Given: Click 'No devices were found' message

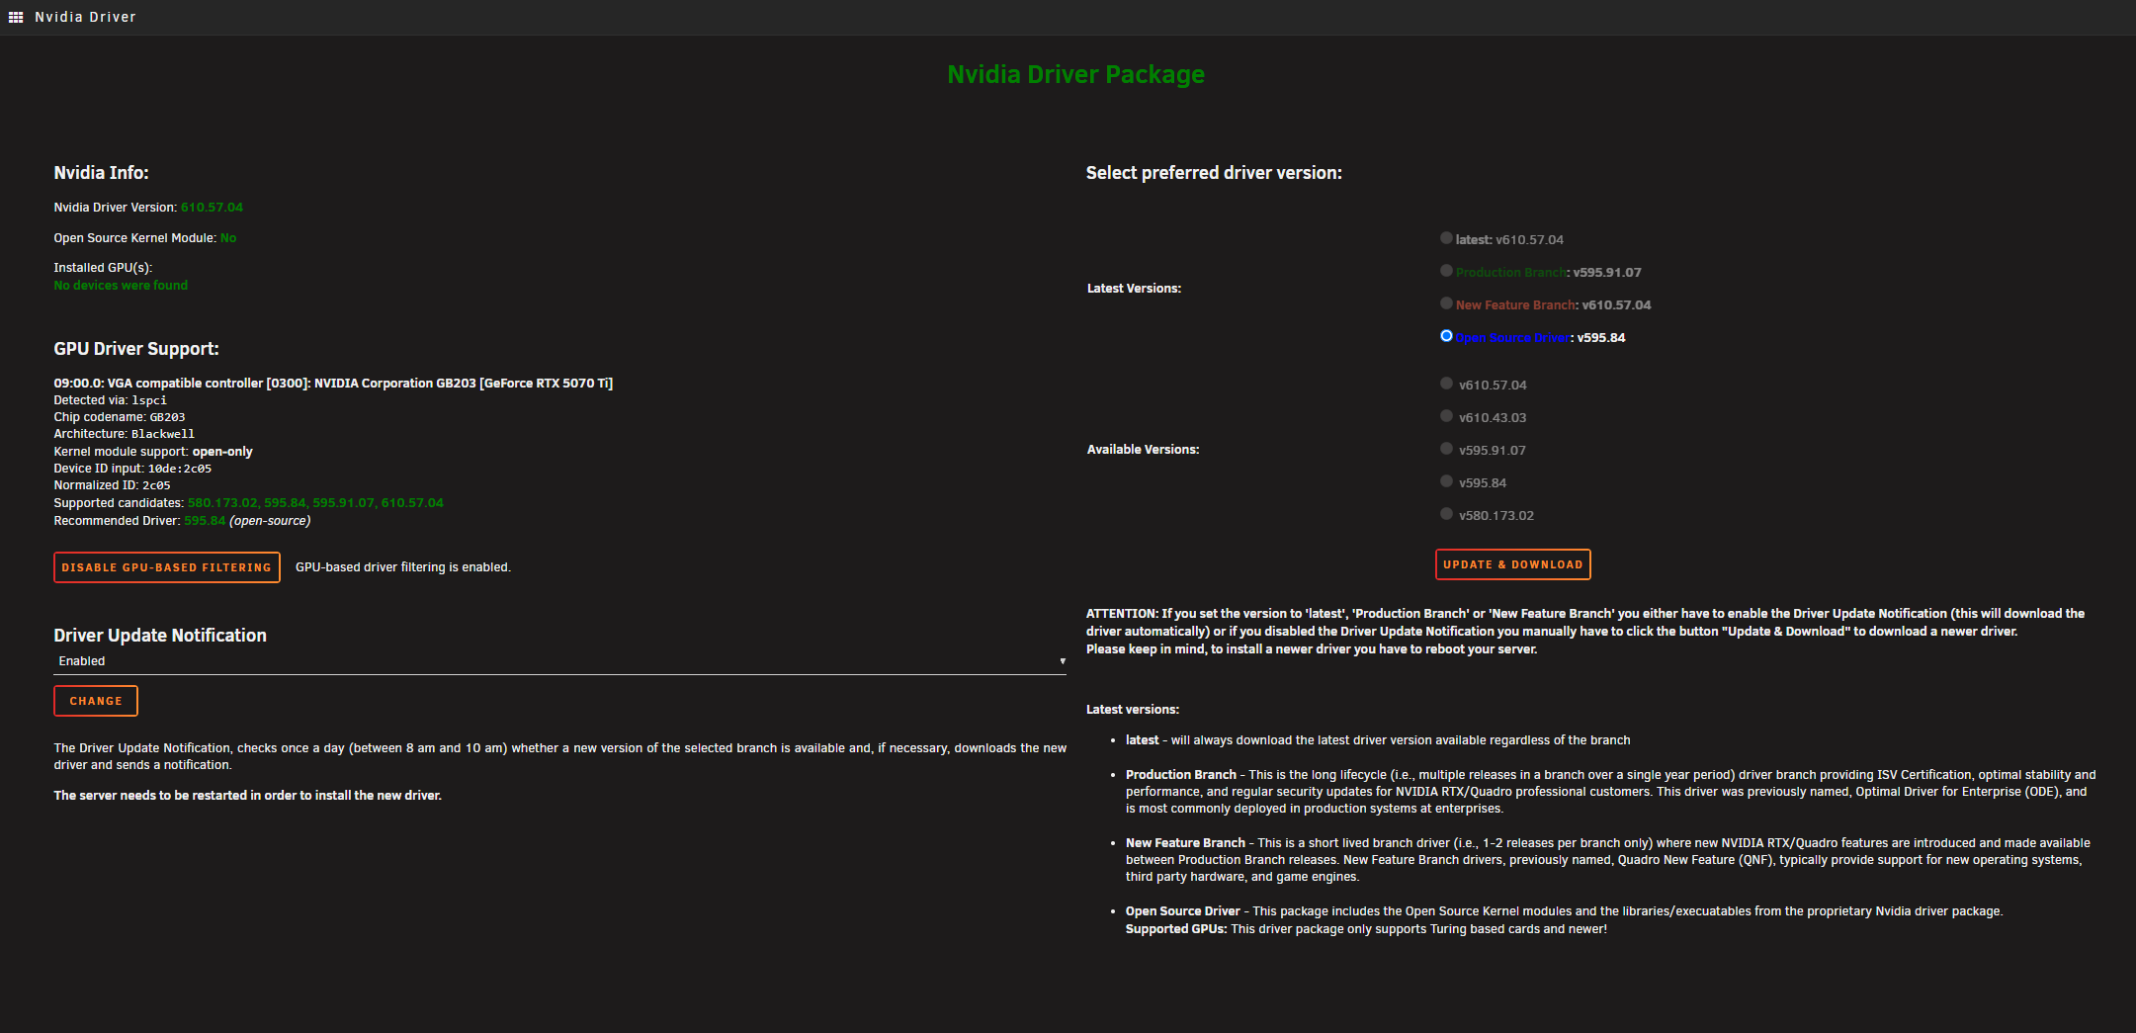Looking at the screenshot, I should pos(121,286).
